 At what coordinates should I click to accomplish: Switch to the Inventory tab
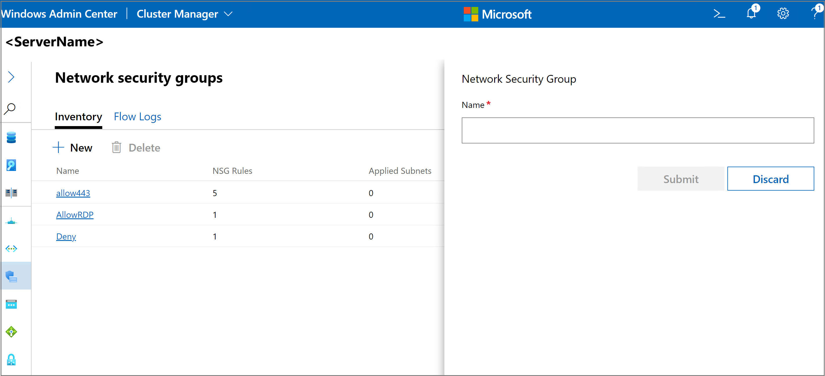pyautogui.click(x=78, y=116)
